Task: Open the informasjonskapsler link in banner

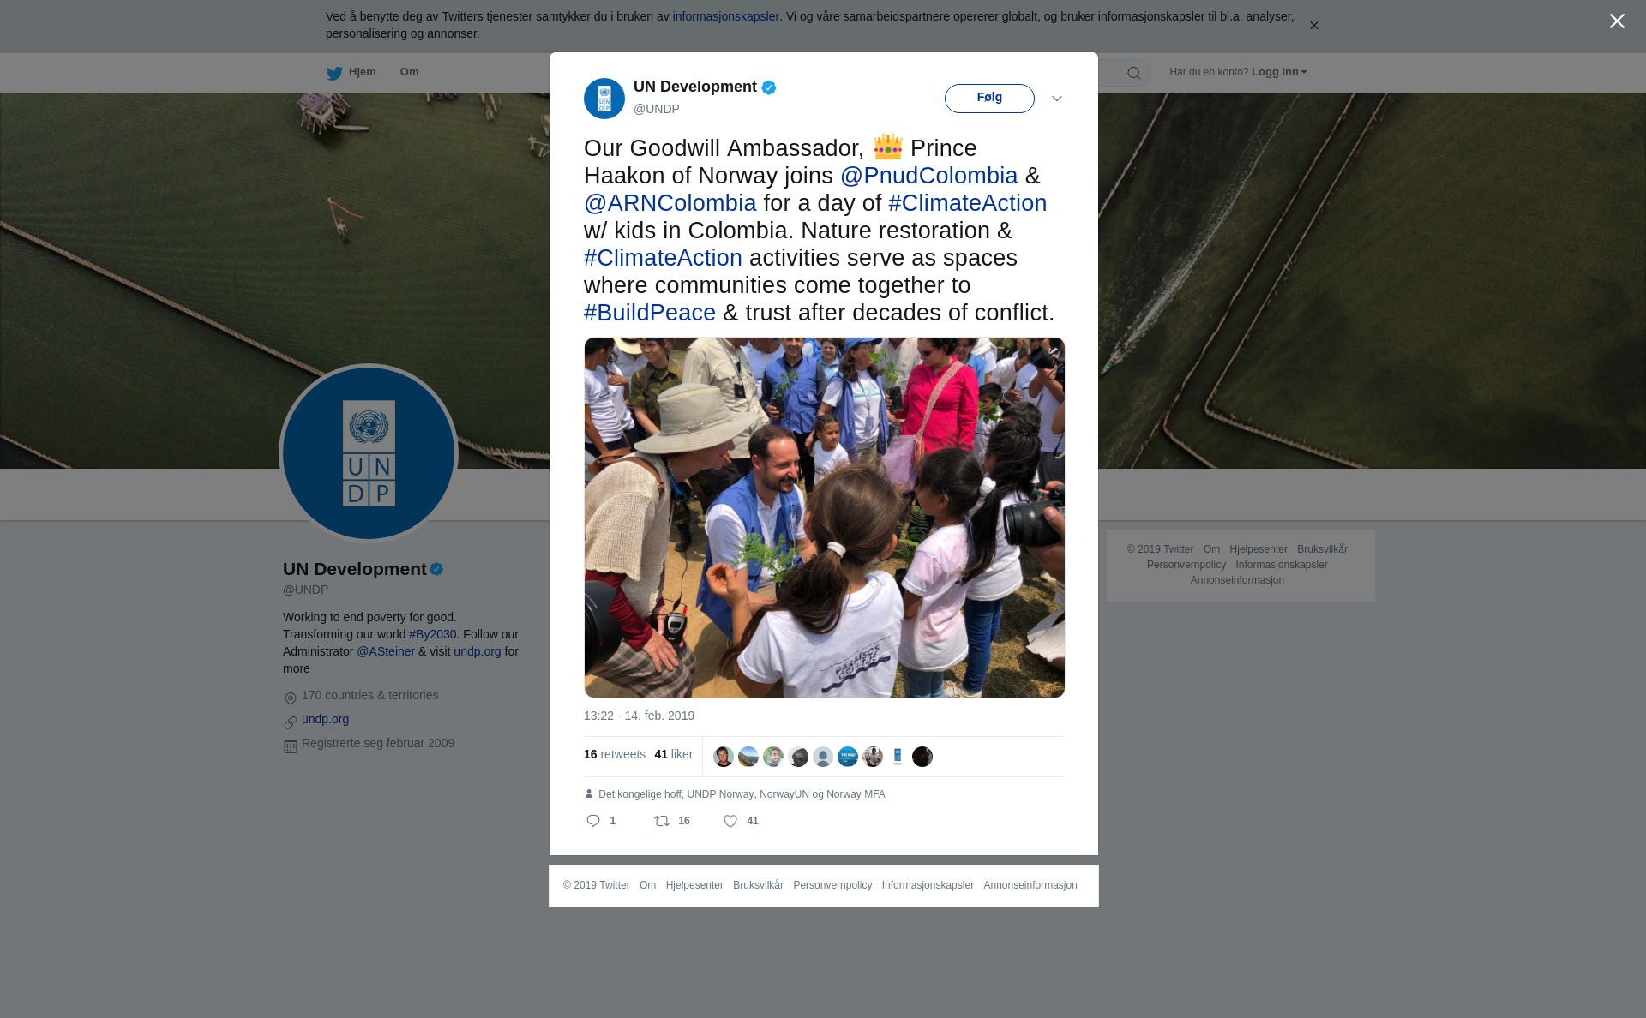Action: coord(725,16)
